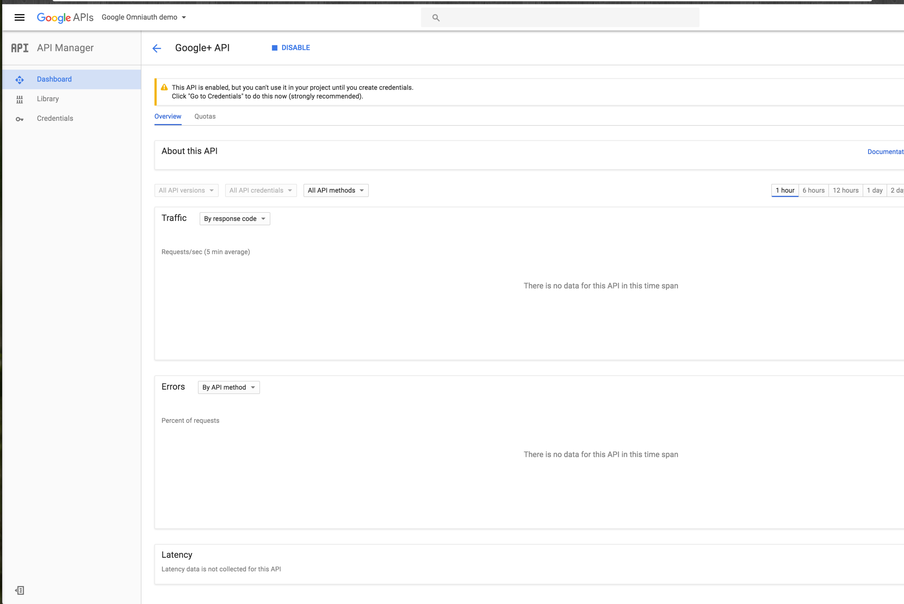Select the 6 hours time span
This screenshot has width=904, height=604.
pos(814,190)
